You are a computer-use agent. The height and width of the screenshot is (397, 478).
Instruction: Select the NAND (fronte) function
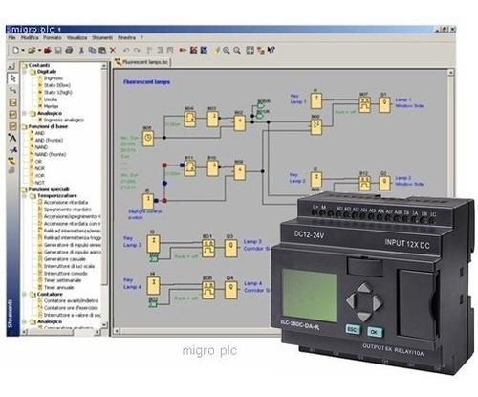pos(51,155)
